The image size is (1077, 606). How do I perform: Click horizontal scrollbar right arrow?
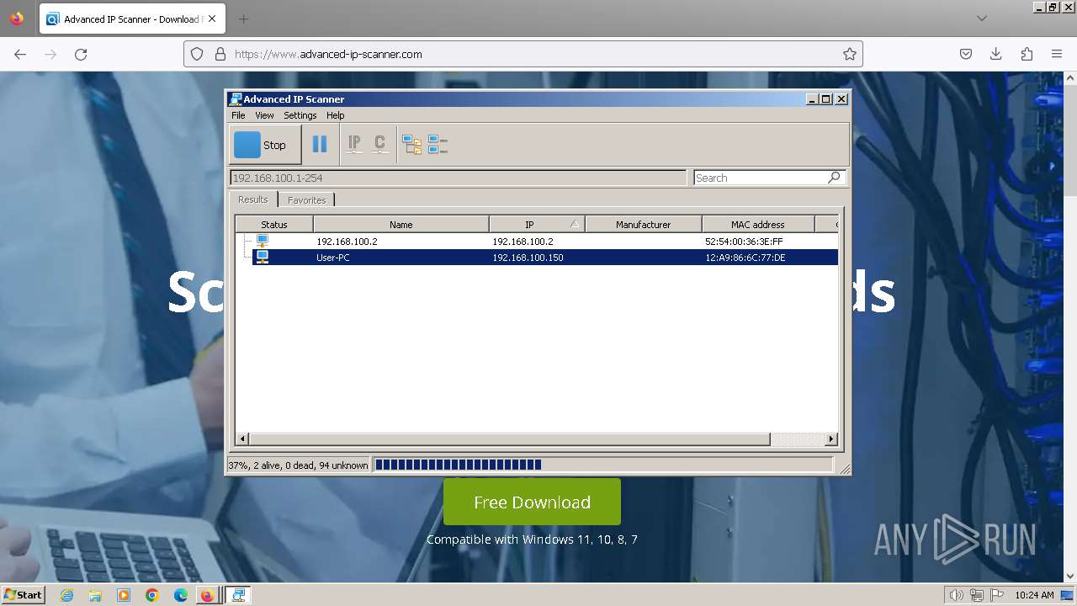click(831, 439)
